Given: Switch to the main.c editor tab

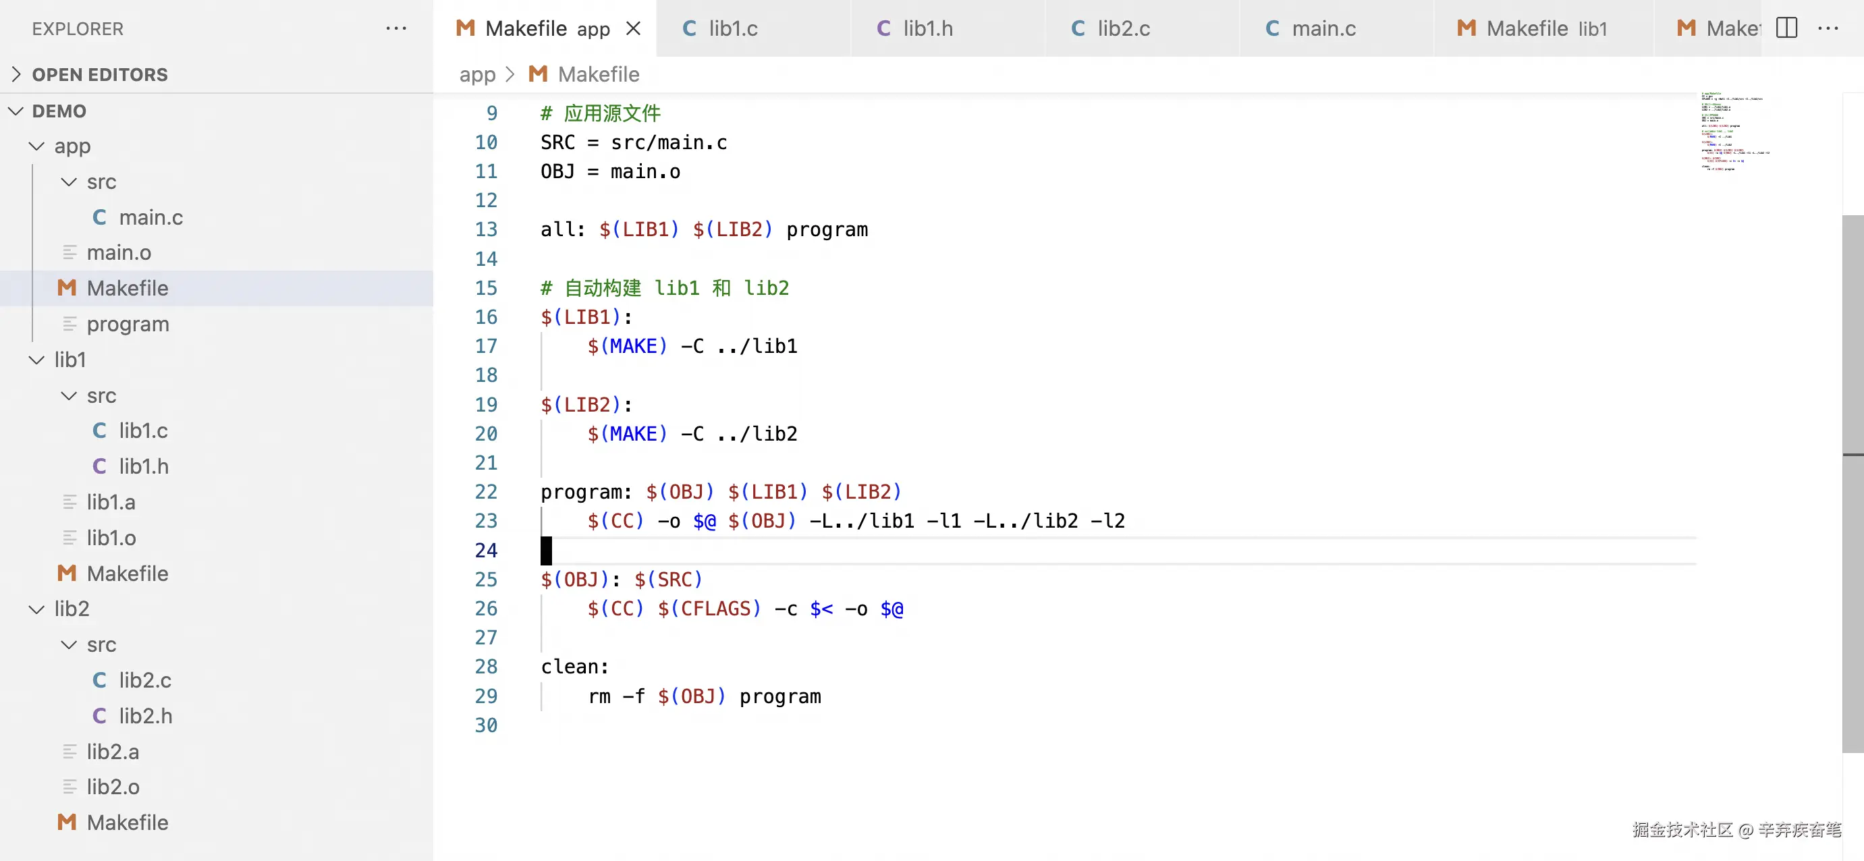Looking at the screenshot, I should (x=1323, y=28).
